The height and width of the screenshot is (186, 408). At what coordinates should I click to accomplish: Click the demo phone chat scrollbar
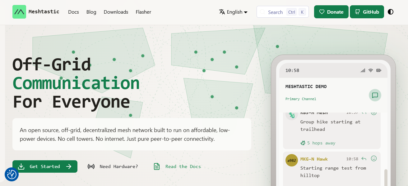(386, 177)
